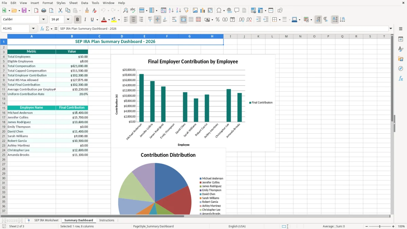Toggle Wrap Text

click(x=174, y=20)
